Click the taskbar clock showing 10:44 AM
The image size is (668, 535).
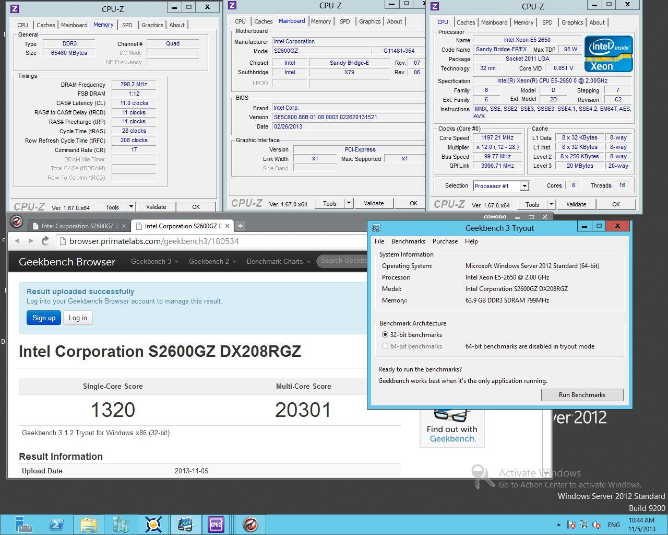[642, 525]
